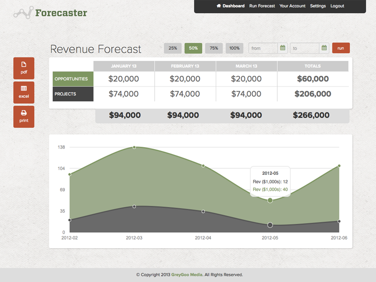Open the Dashboard menu item
The image size is (376, 282).
coord(233,6)
